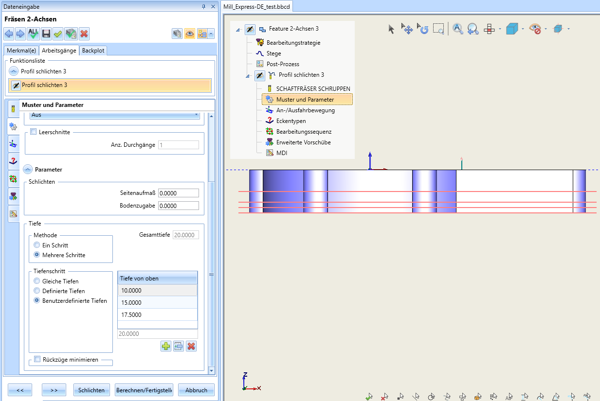600x401 pixels.
Task: Click the red X cancel toolbar icon
Action: click(x=84, y=34)
